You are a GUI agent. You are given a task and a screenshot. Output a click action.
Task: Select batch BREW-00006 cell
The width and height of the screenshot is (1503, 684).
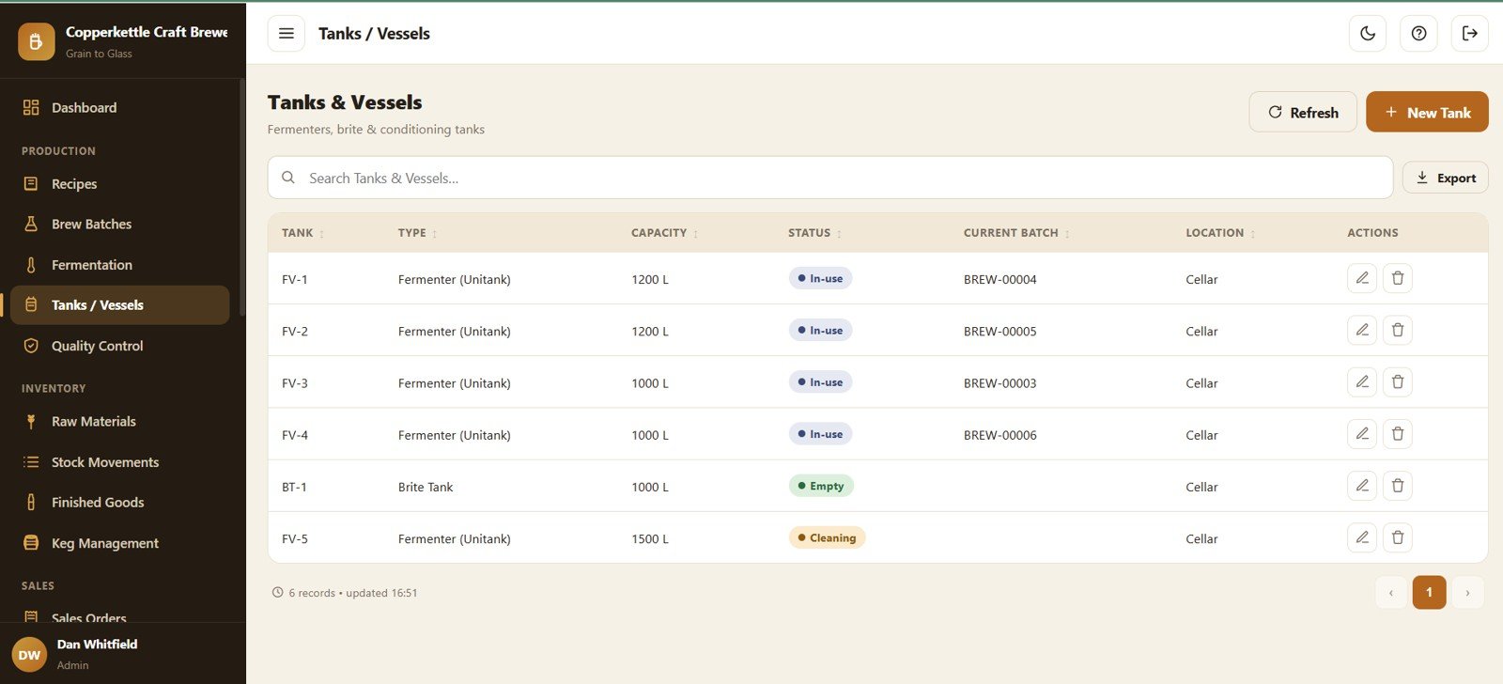click(1000, 435)
